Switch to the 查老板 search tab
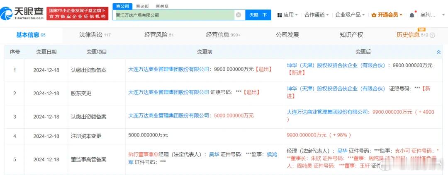Image resolution: width=448 pixels, height=175 pixels. point(142,6)
